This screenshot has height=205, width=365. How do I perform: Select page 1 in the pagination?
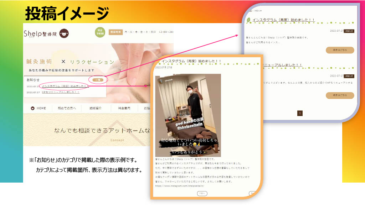click(300, 113)
